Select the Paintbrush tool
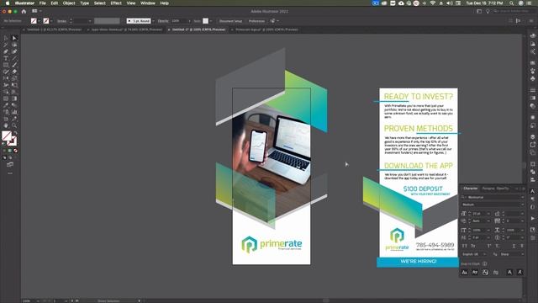This screenshot has width=538, height=303. [x=14, y=65]
